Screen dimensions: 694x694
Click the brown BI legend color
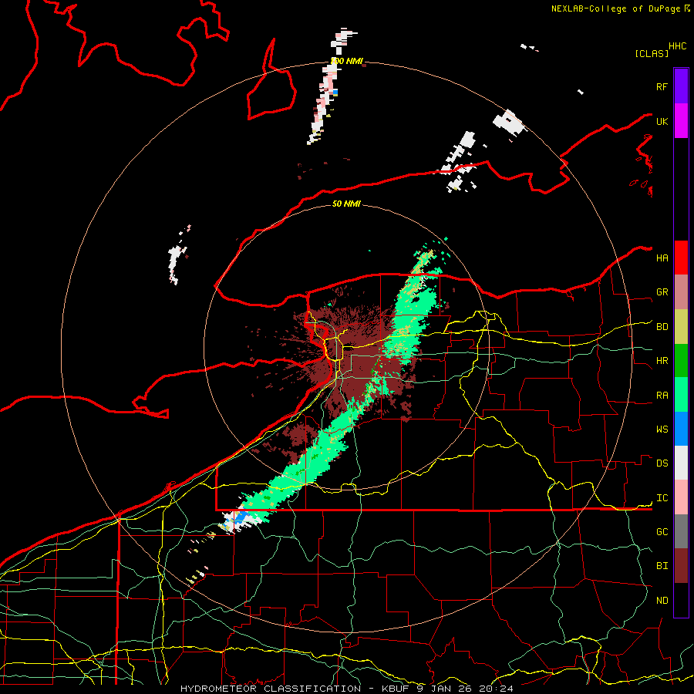tap(681, 566)
